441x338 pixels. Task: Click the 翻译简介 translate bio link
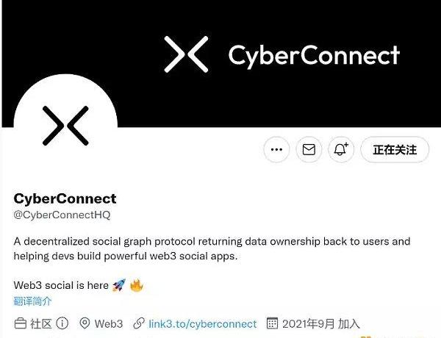tap(33, 301)
